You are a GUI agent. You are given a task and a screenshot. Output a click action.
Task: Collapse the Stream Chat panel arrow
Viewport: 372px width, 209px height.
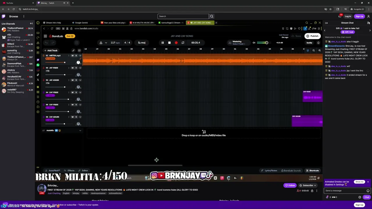pos(326,23)
